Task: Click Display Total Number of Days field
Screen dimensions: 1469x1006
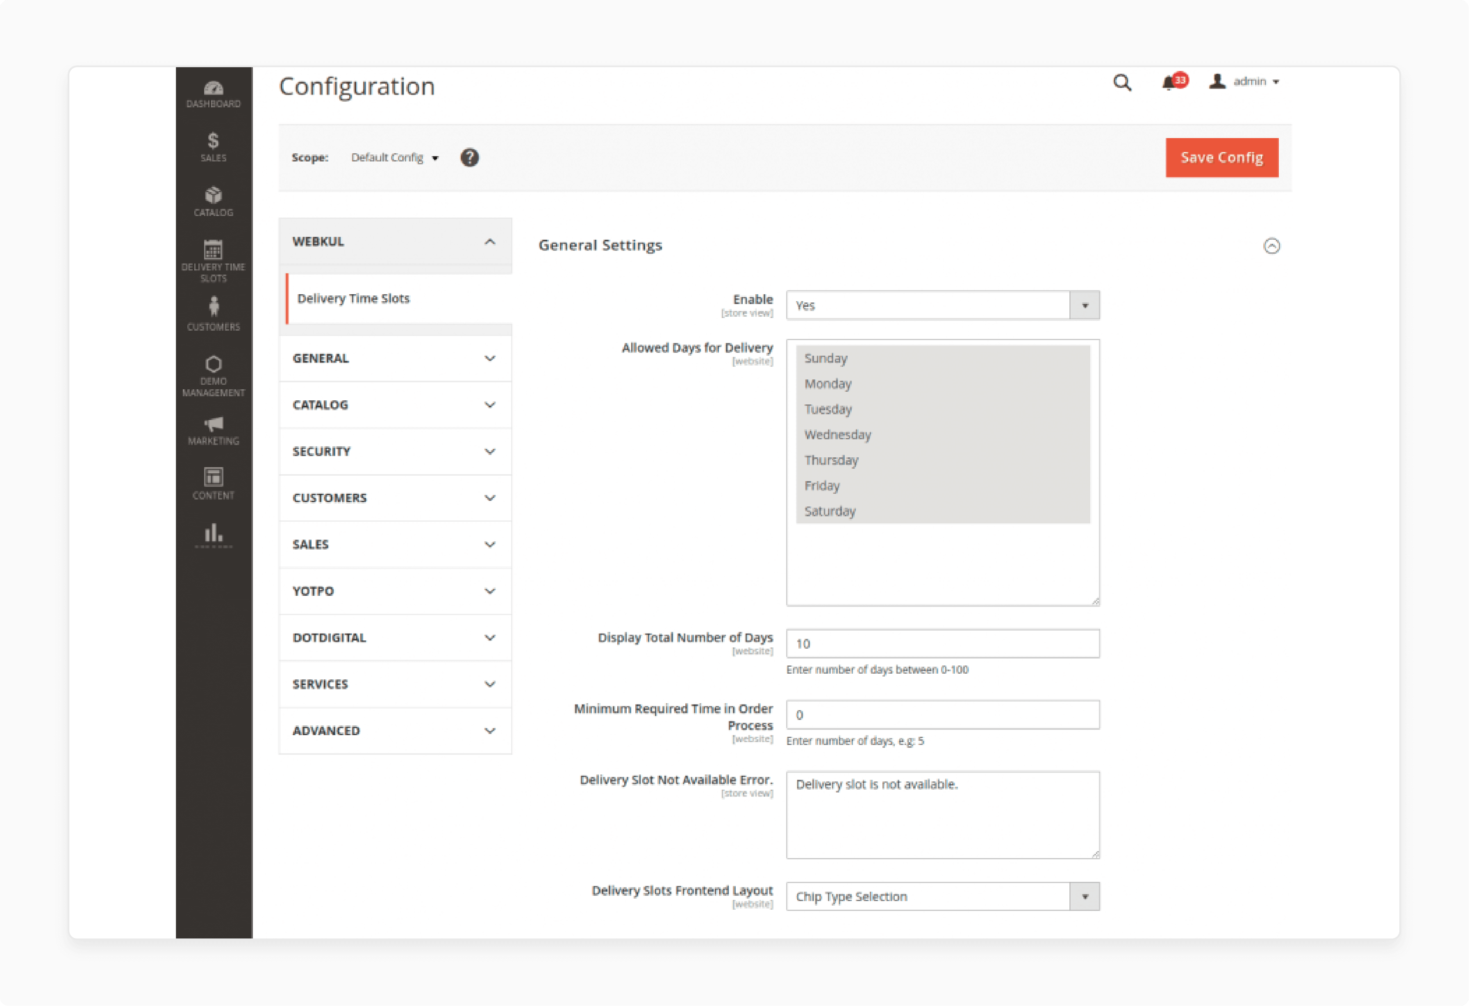Action: (x=942, y=643)
